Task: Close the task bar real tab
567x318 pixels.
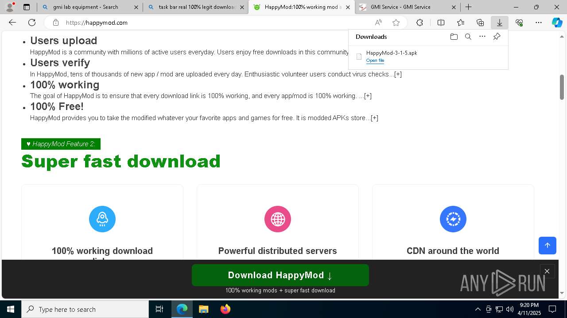Action: pos(242,7)
